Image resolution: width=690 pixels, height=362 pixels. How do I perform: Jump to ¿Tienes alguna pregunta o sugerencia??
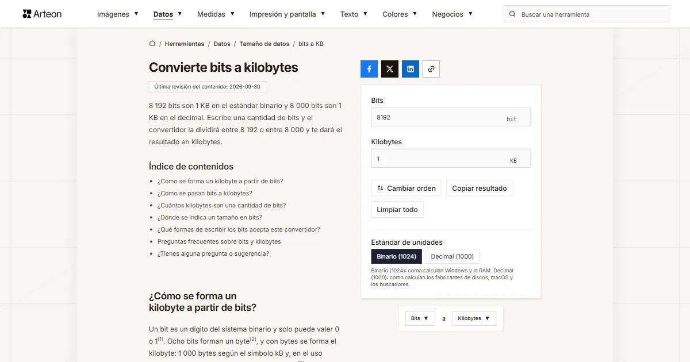coord(213,253)
